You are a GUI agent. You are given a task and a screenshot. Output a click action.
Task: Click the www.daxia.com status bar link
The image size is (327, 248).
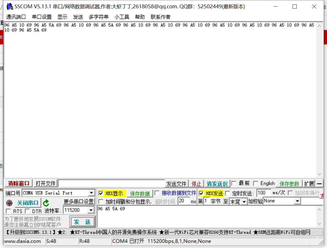click(x=23, y=241)
